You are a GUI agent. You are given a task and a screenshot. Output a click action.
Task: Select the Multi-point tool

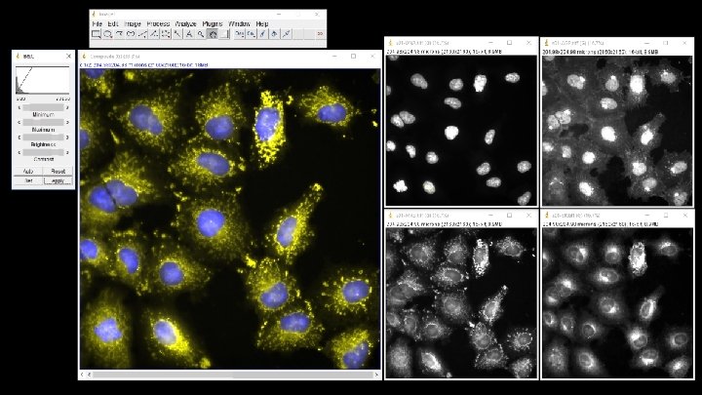[x=166, y=34]
